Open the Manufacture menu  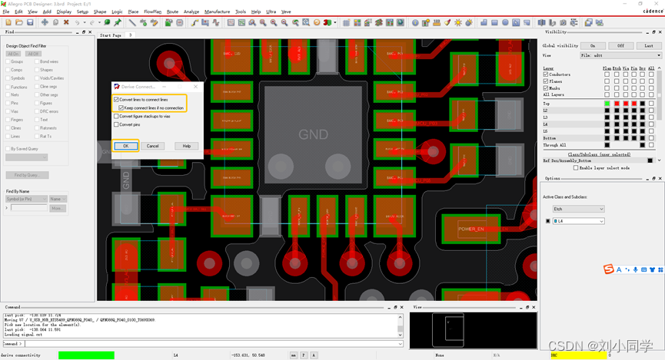pyautogui.click(x=217, y=12)
